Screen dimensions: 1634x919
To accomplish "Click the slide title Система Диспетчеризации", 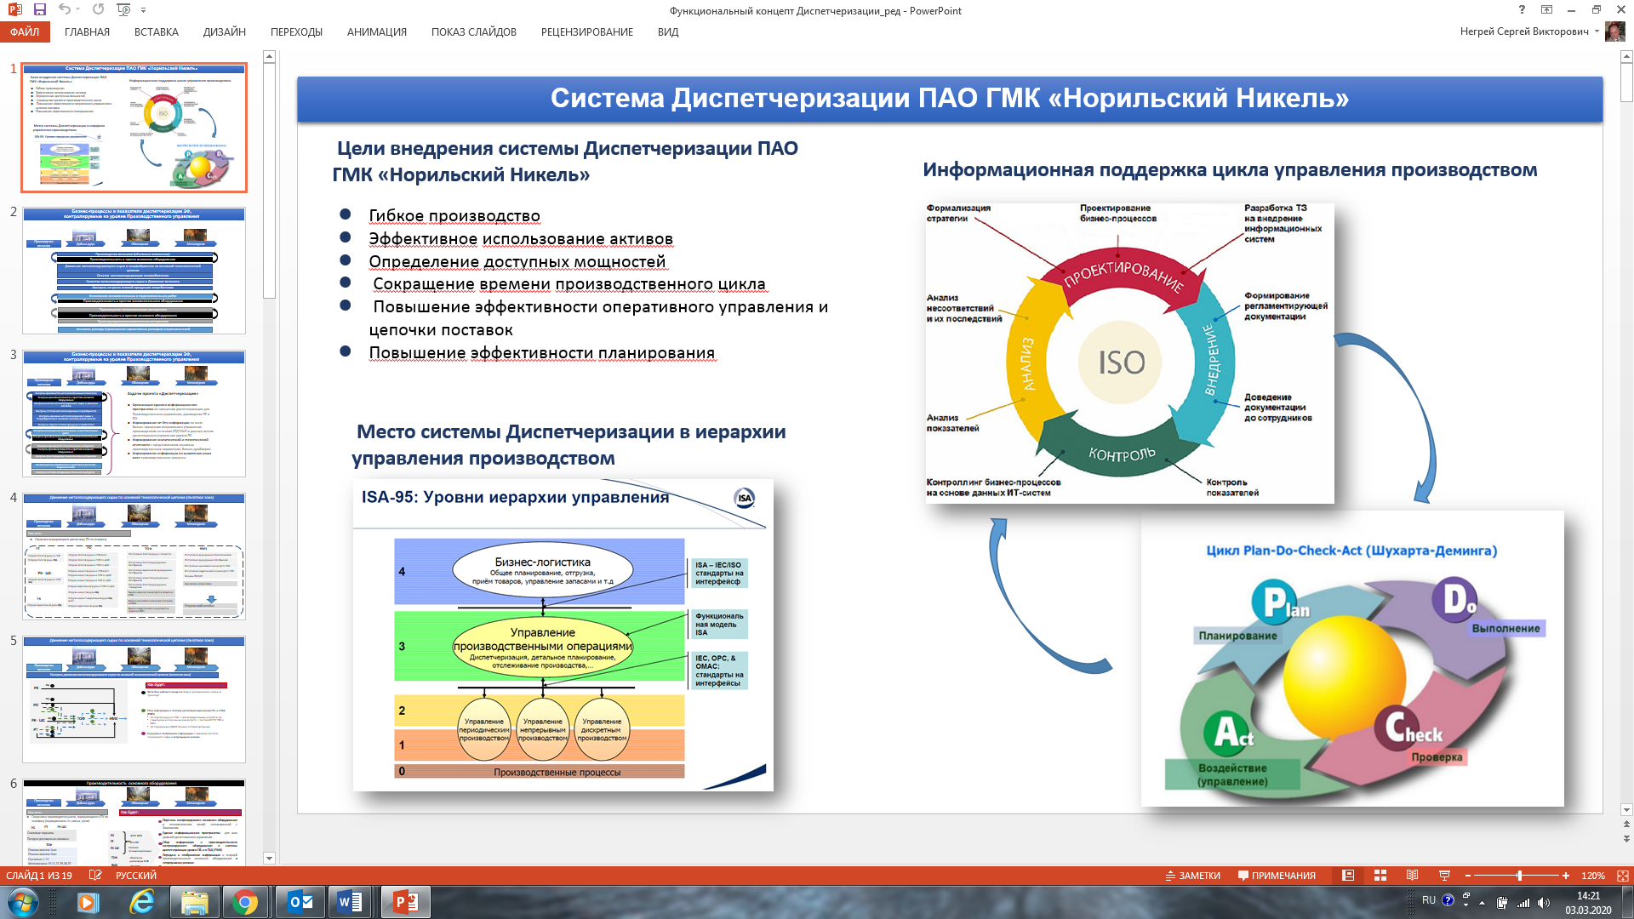I will click(949, 99).
